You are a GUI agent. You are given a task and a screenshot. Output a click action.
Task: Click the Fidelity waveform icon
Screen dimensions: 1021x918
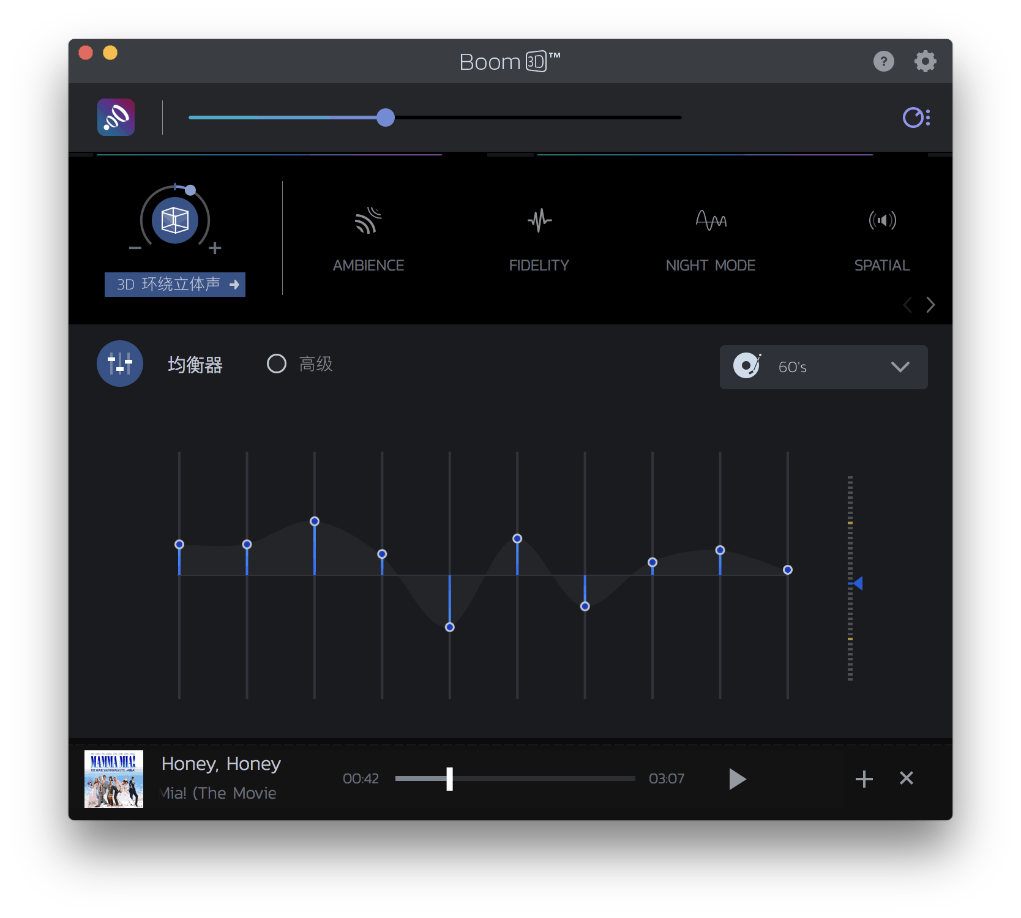[x=539, y=220]
